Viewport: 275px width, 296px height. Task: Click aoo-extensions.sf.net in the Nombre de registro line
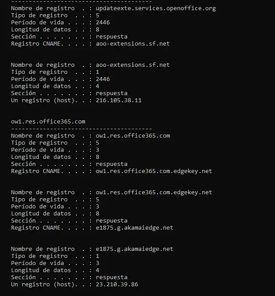tap(132, 65)
